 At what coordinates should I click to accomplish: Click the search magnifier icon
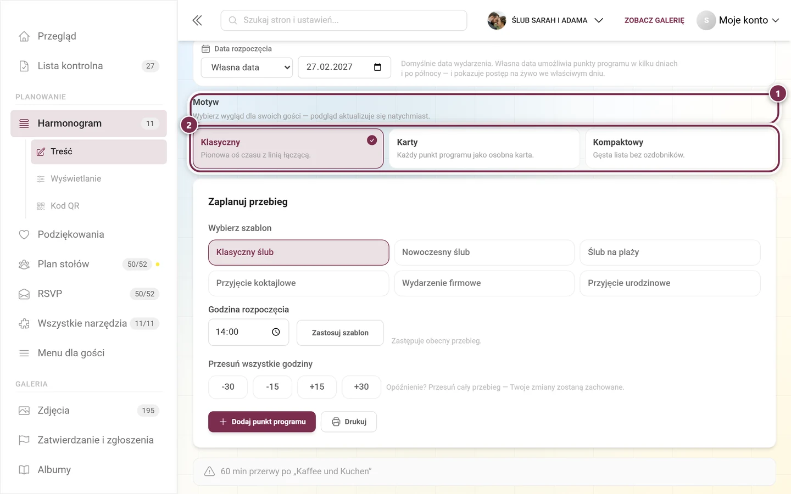[233, 20]
